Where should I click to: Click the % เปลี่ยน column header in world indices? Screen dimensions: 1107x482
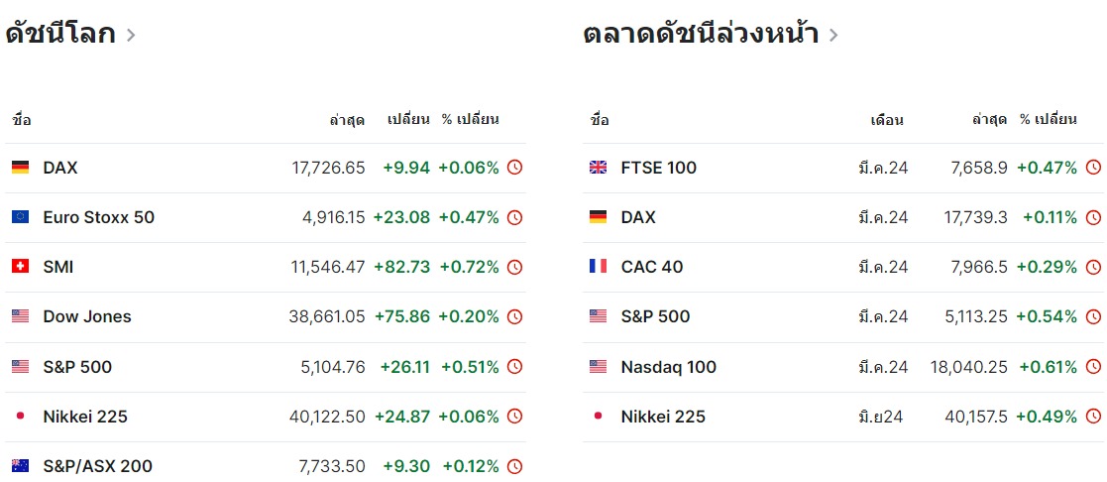pyautogui.click(x=470, y=120)
